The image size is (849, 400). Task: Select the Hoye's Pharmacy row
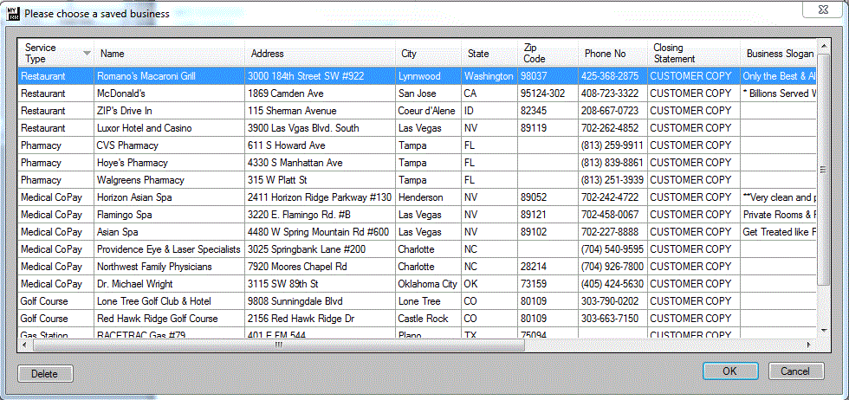[417, 163]
